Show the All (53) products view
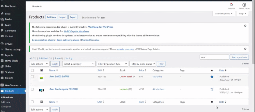The width and height of the screenshot is (255, 112). coord(33,58)
